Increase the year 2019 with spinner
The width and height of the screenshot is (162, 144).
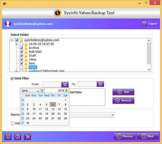(x=66, y=90)
